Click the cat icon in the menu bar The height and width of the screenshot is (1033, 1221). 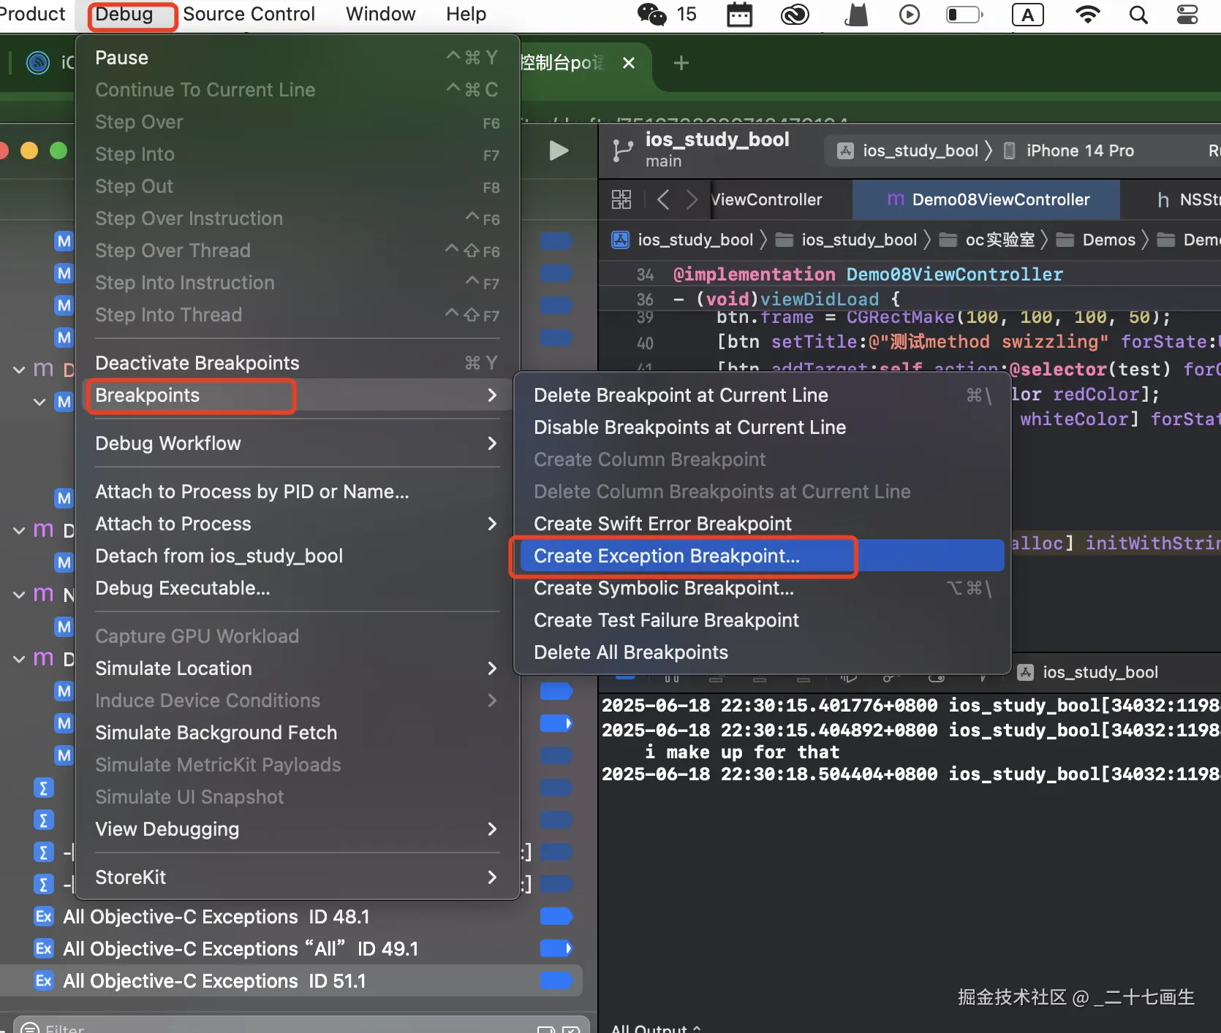click(855, 15)
